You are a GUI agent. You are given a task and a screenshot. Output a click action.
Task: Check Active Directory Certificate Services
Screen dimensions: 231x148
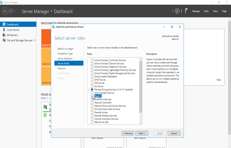[92, 60]
